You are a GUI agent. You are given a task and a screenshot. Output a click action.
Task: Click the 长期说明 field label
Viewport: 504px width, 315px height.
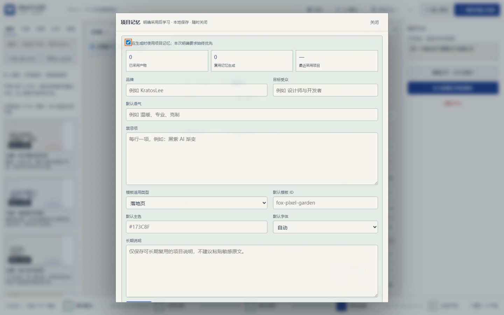click(x=134, y=241)
